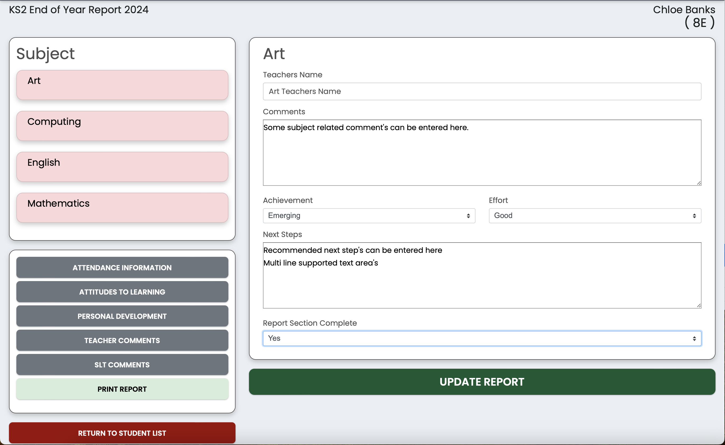Screen dimensions: 725x445
Task: Grab the Next Steps resize handle
Action: (699, 306)
